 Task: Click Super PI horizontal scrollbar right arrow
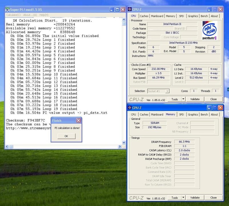click(x=120, y=146)
